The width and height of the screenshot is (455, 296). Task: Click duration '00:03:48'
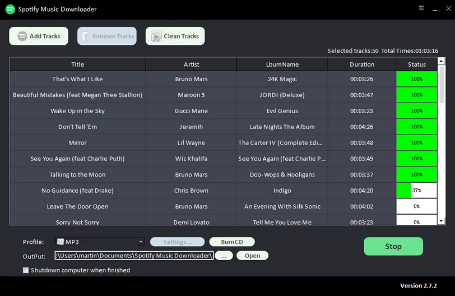361,143
